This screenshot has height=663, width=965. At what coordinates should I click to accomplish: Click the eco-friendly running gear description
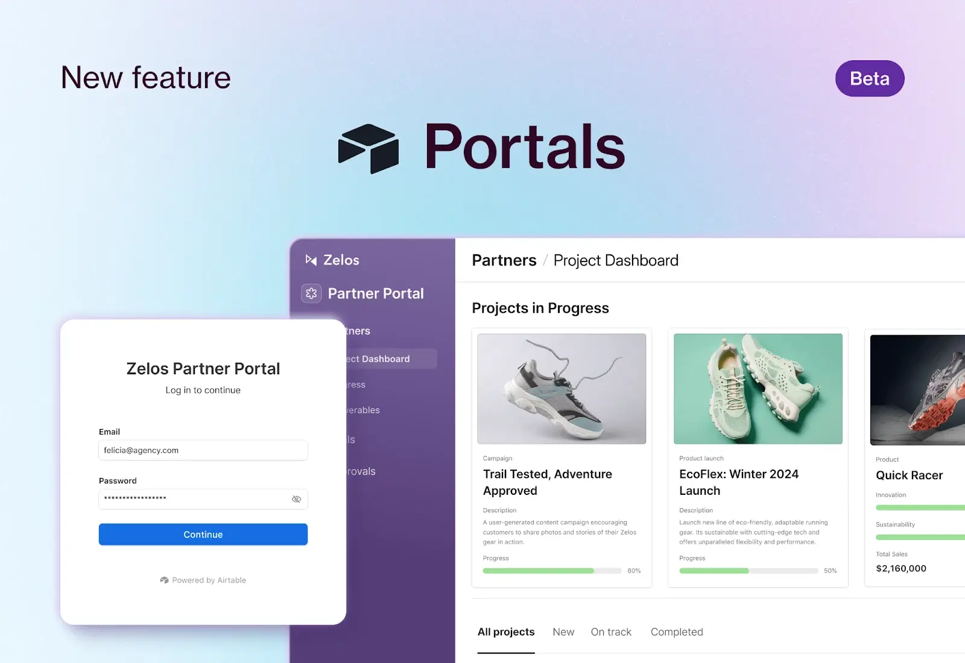pyautogui.click(x=753, y=532)
